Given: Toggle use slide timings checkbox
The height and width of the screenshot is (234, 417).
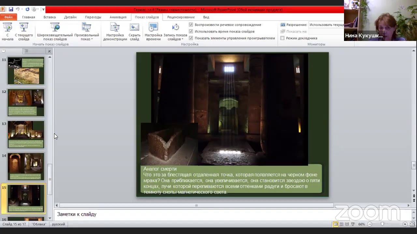Looking at the screenshot, I should [x=191, y=32].
